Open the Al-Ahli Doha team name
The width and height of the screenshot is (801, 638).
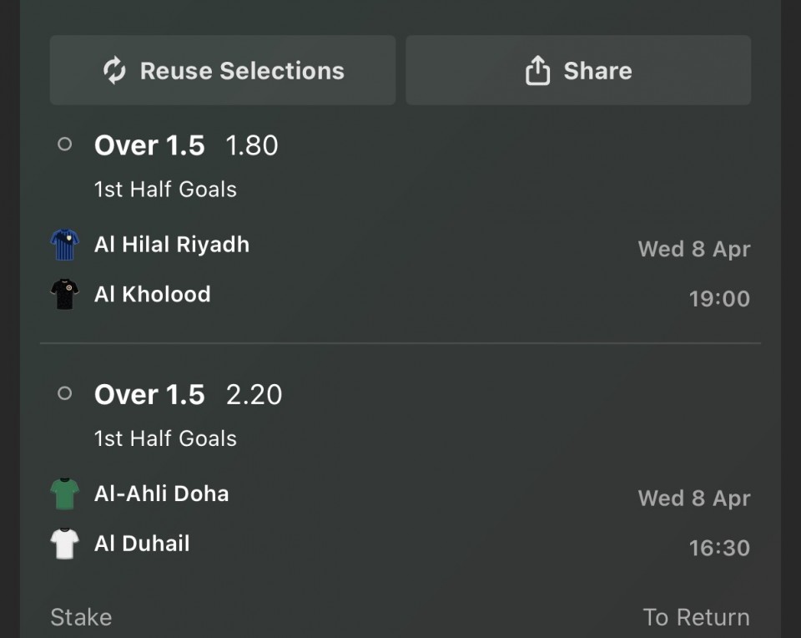[x=162, y=494]
